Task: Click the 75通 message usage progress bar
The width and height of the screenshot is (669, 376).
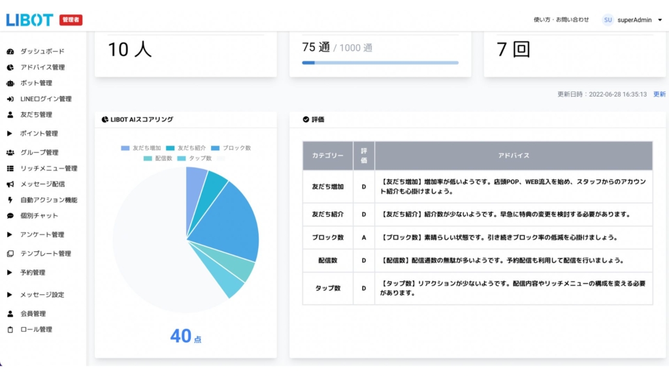Action: pyautogui.click(x=380, y=63)
